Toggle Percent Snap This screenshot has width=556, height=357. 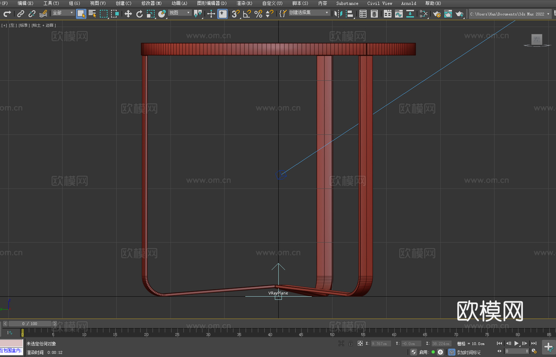click(x=258, y=14)
